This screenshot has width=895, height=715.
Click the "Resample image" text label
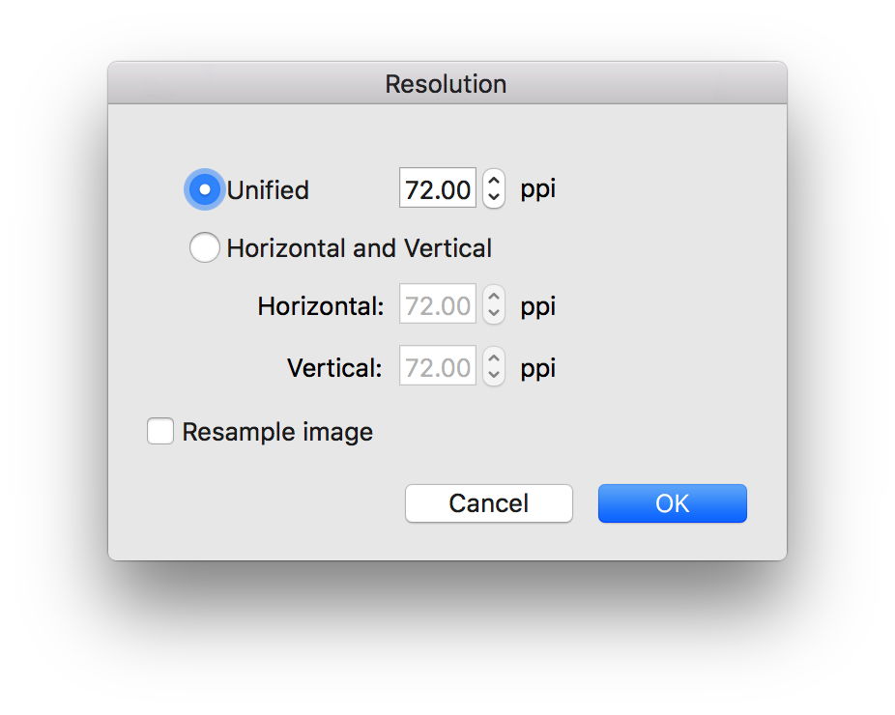pyautogui.click(x=277, y=432)
